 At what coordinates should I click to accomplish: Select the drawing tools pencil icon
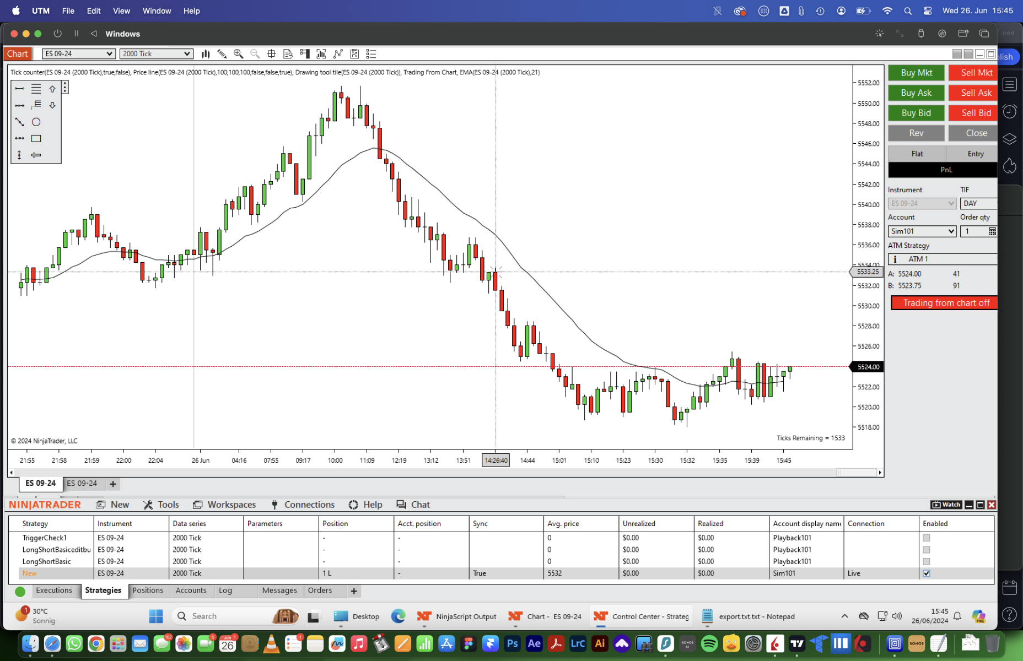pos(222,53)
